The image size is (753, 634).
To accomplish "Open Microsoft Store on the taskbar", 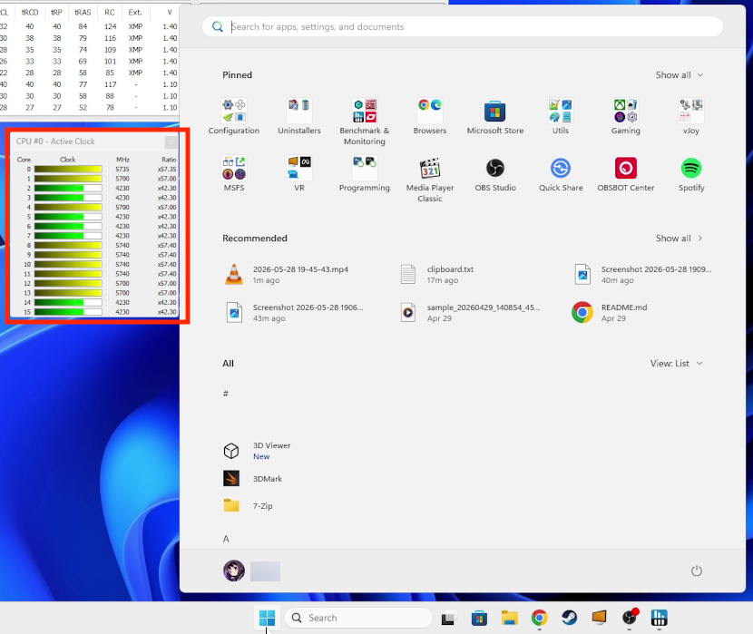I will 479,618.
